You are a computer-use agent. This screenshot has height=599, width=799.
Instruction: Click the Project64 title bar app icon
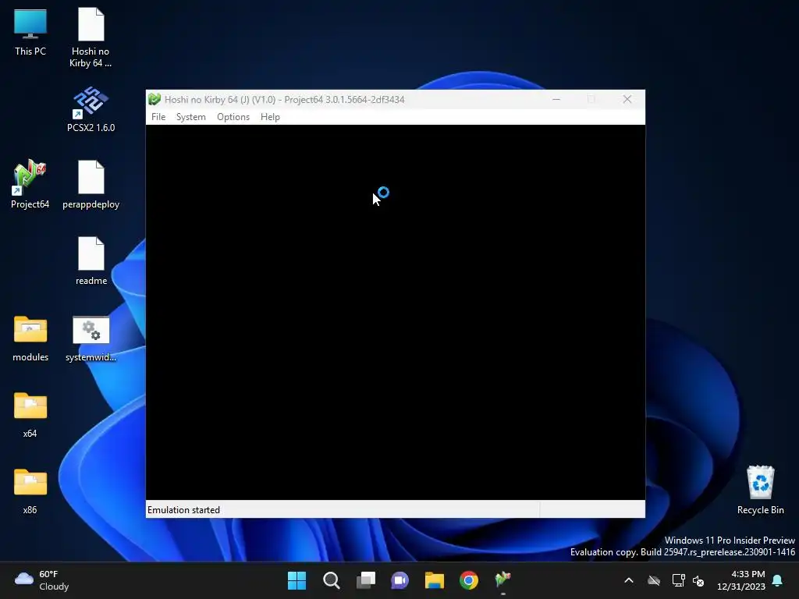tap(154, 99)
